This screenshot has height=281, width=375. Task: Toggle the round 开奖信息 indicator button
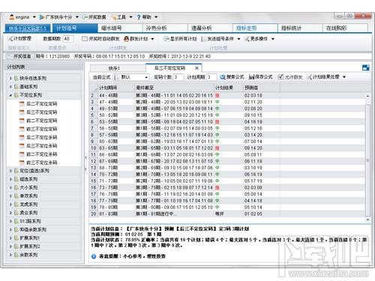(x=9, y=56)
